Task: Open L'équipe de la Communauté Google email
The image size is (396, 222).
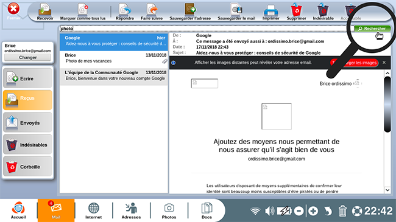Action: (x=114, y=77)
